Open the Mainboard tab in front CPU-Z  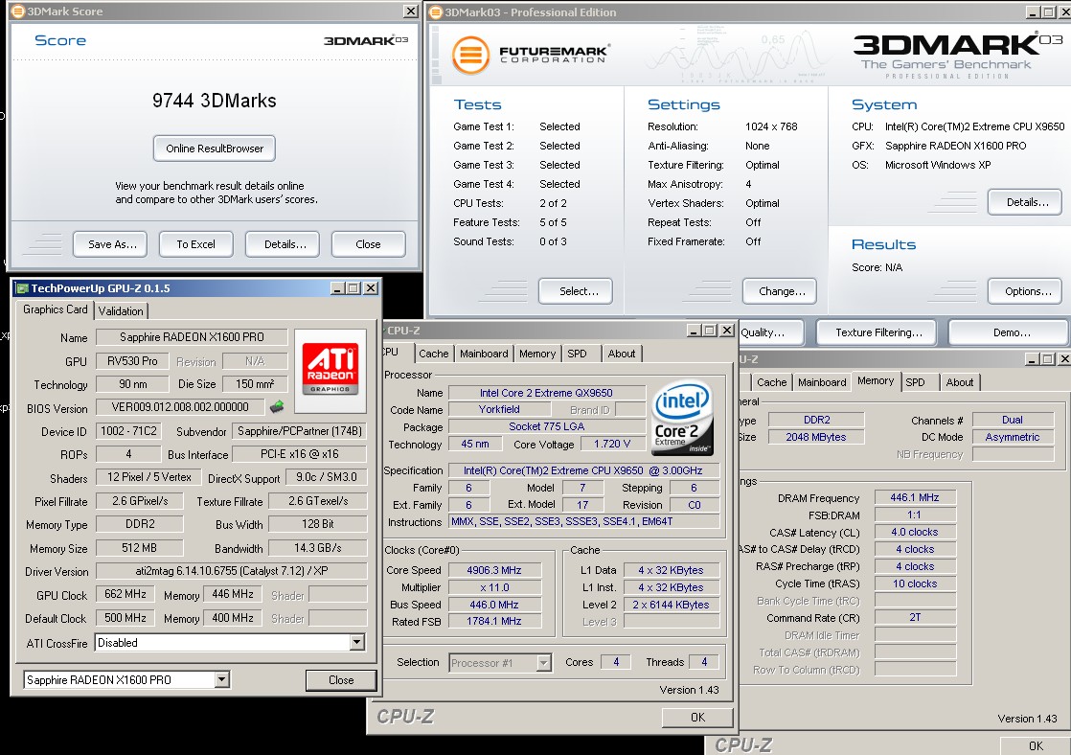(484, 354)
